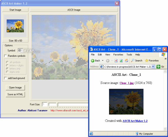The height and width of the screenshot is (137, 168).
Task: Click the ASCII Image header button
Action: click(74, 10)
